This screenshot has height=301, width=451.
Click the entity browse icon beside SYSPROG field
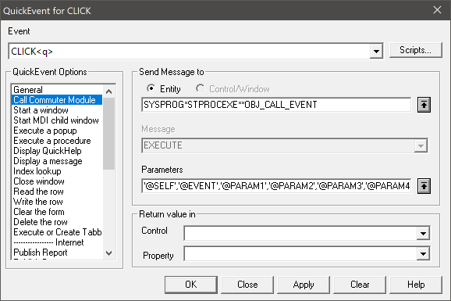424,105
